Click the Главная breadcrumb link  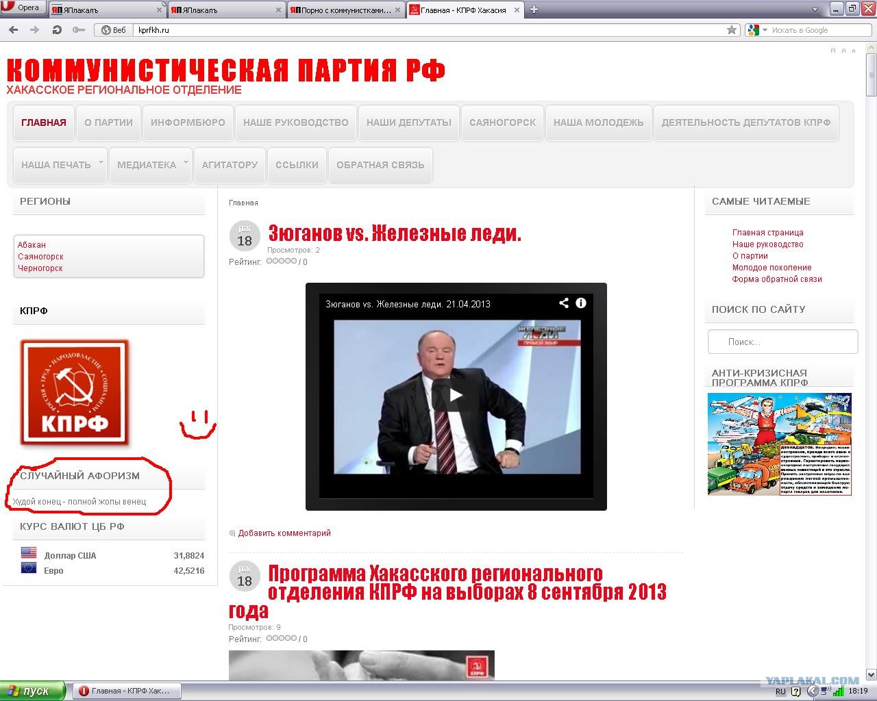tap(243, 203)
